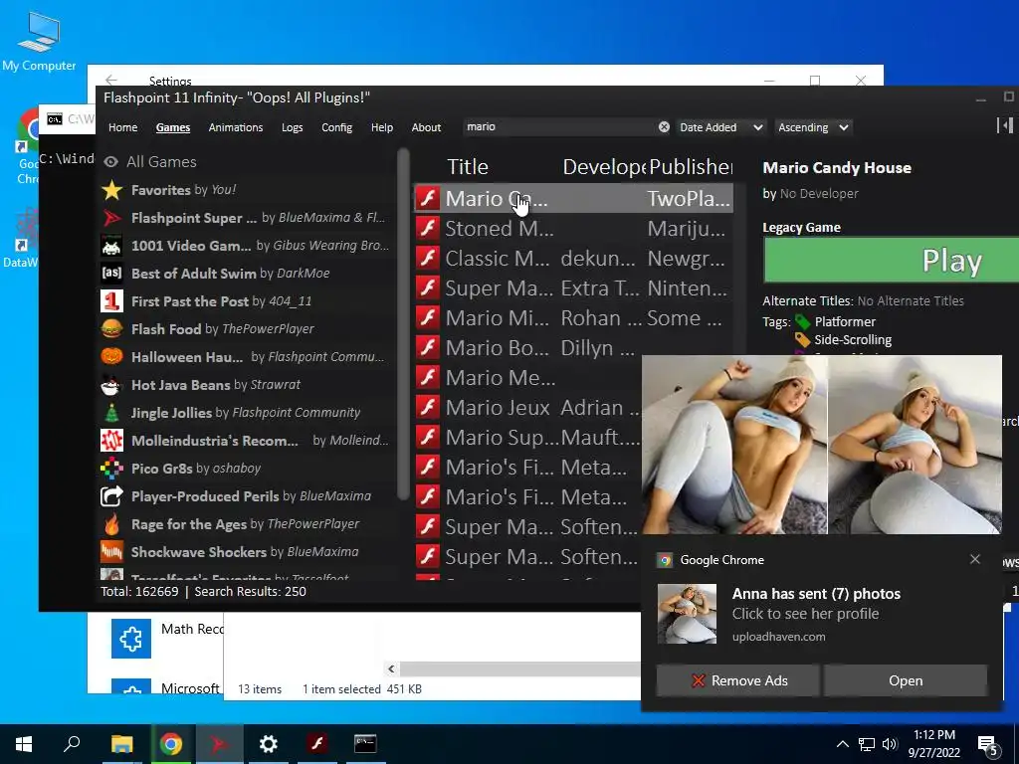Viewport: 1019px width, 764px height.
Task: Open the Date Added sort dropdown
Action: tap(720, 127)
